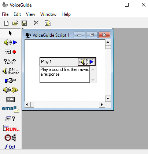Add a Record module with the red dot
Viewport: 148px width, 154px height.
coord(10,52)
